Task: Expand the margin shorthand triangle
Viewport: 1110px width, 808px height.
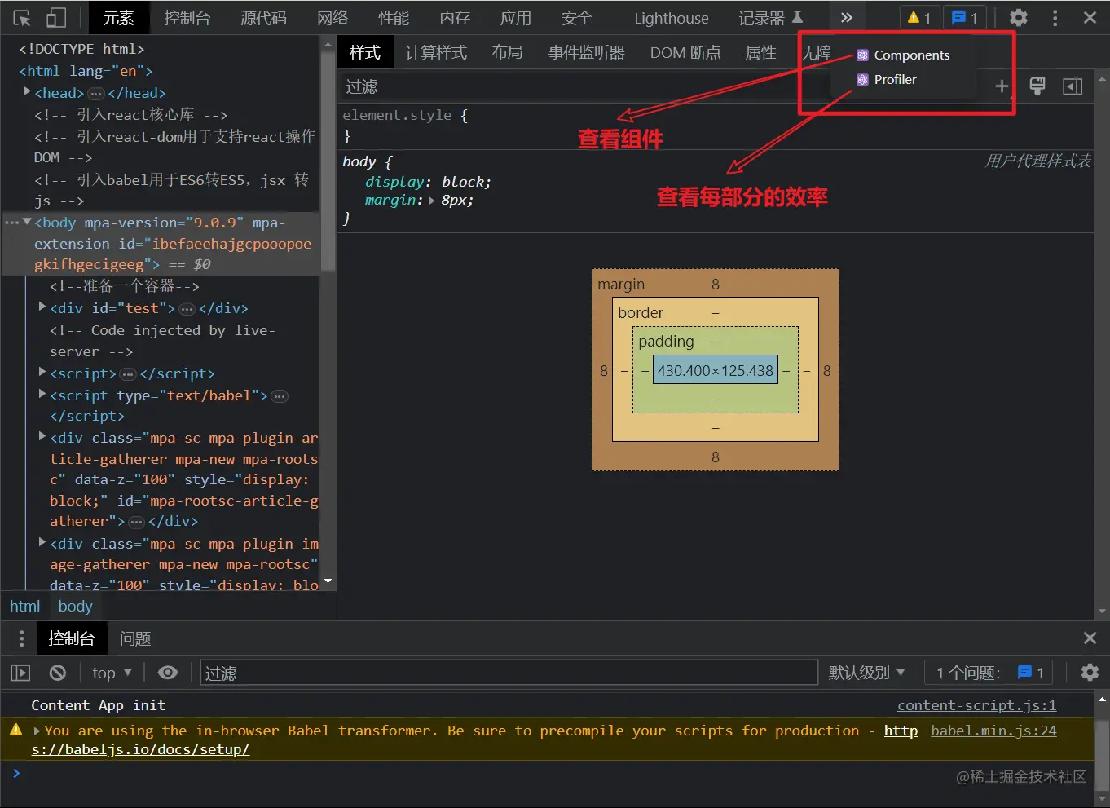Action: point(432,200)
